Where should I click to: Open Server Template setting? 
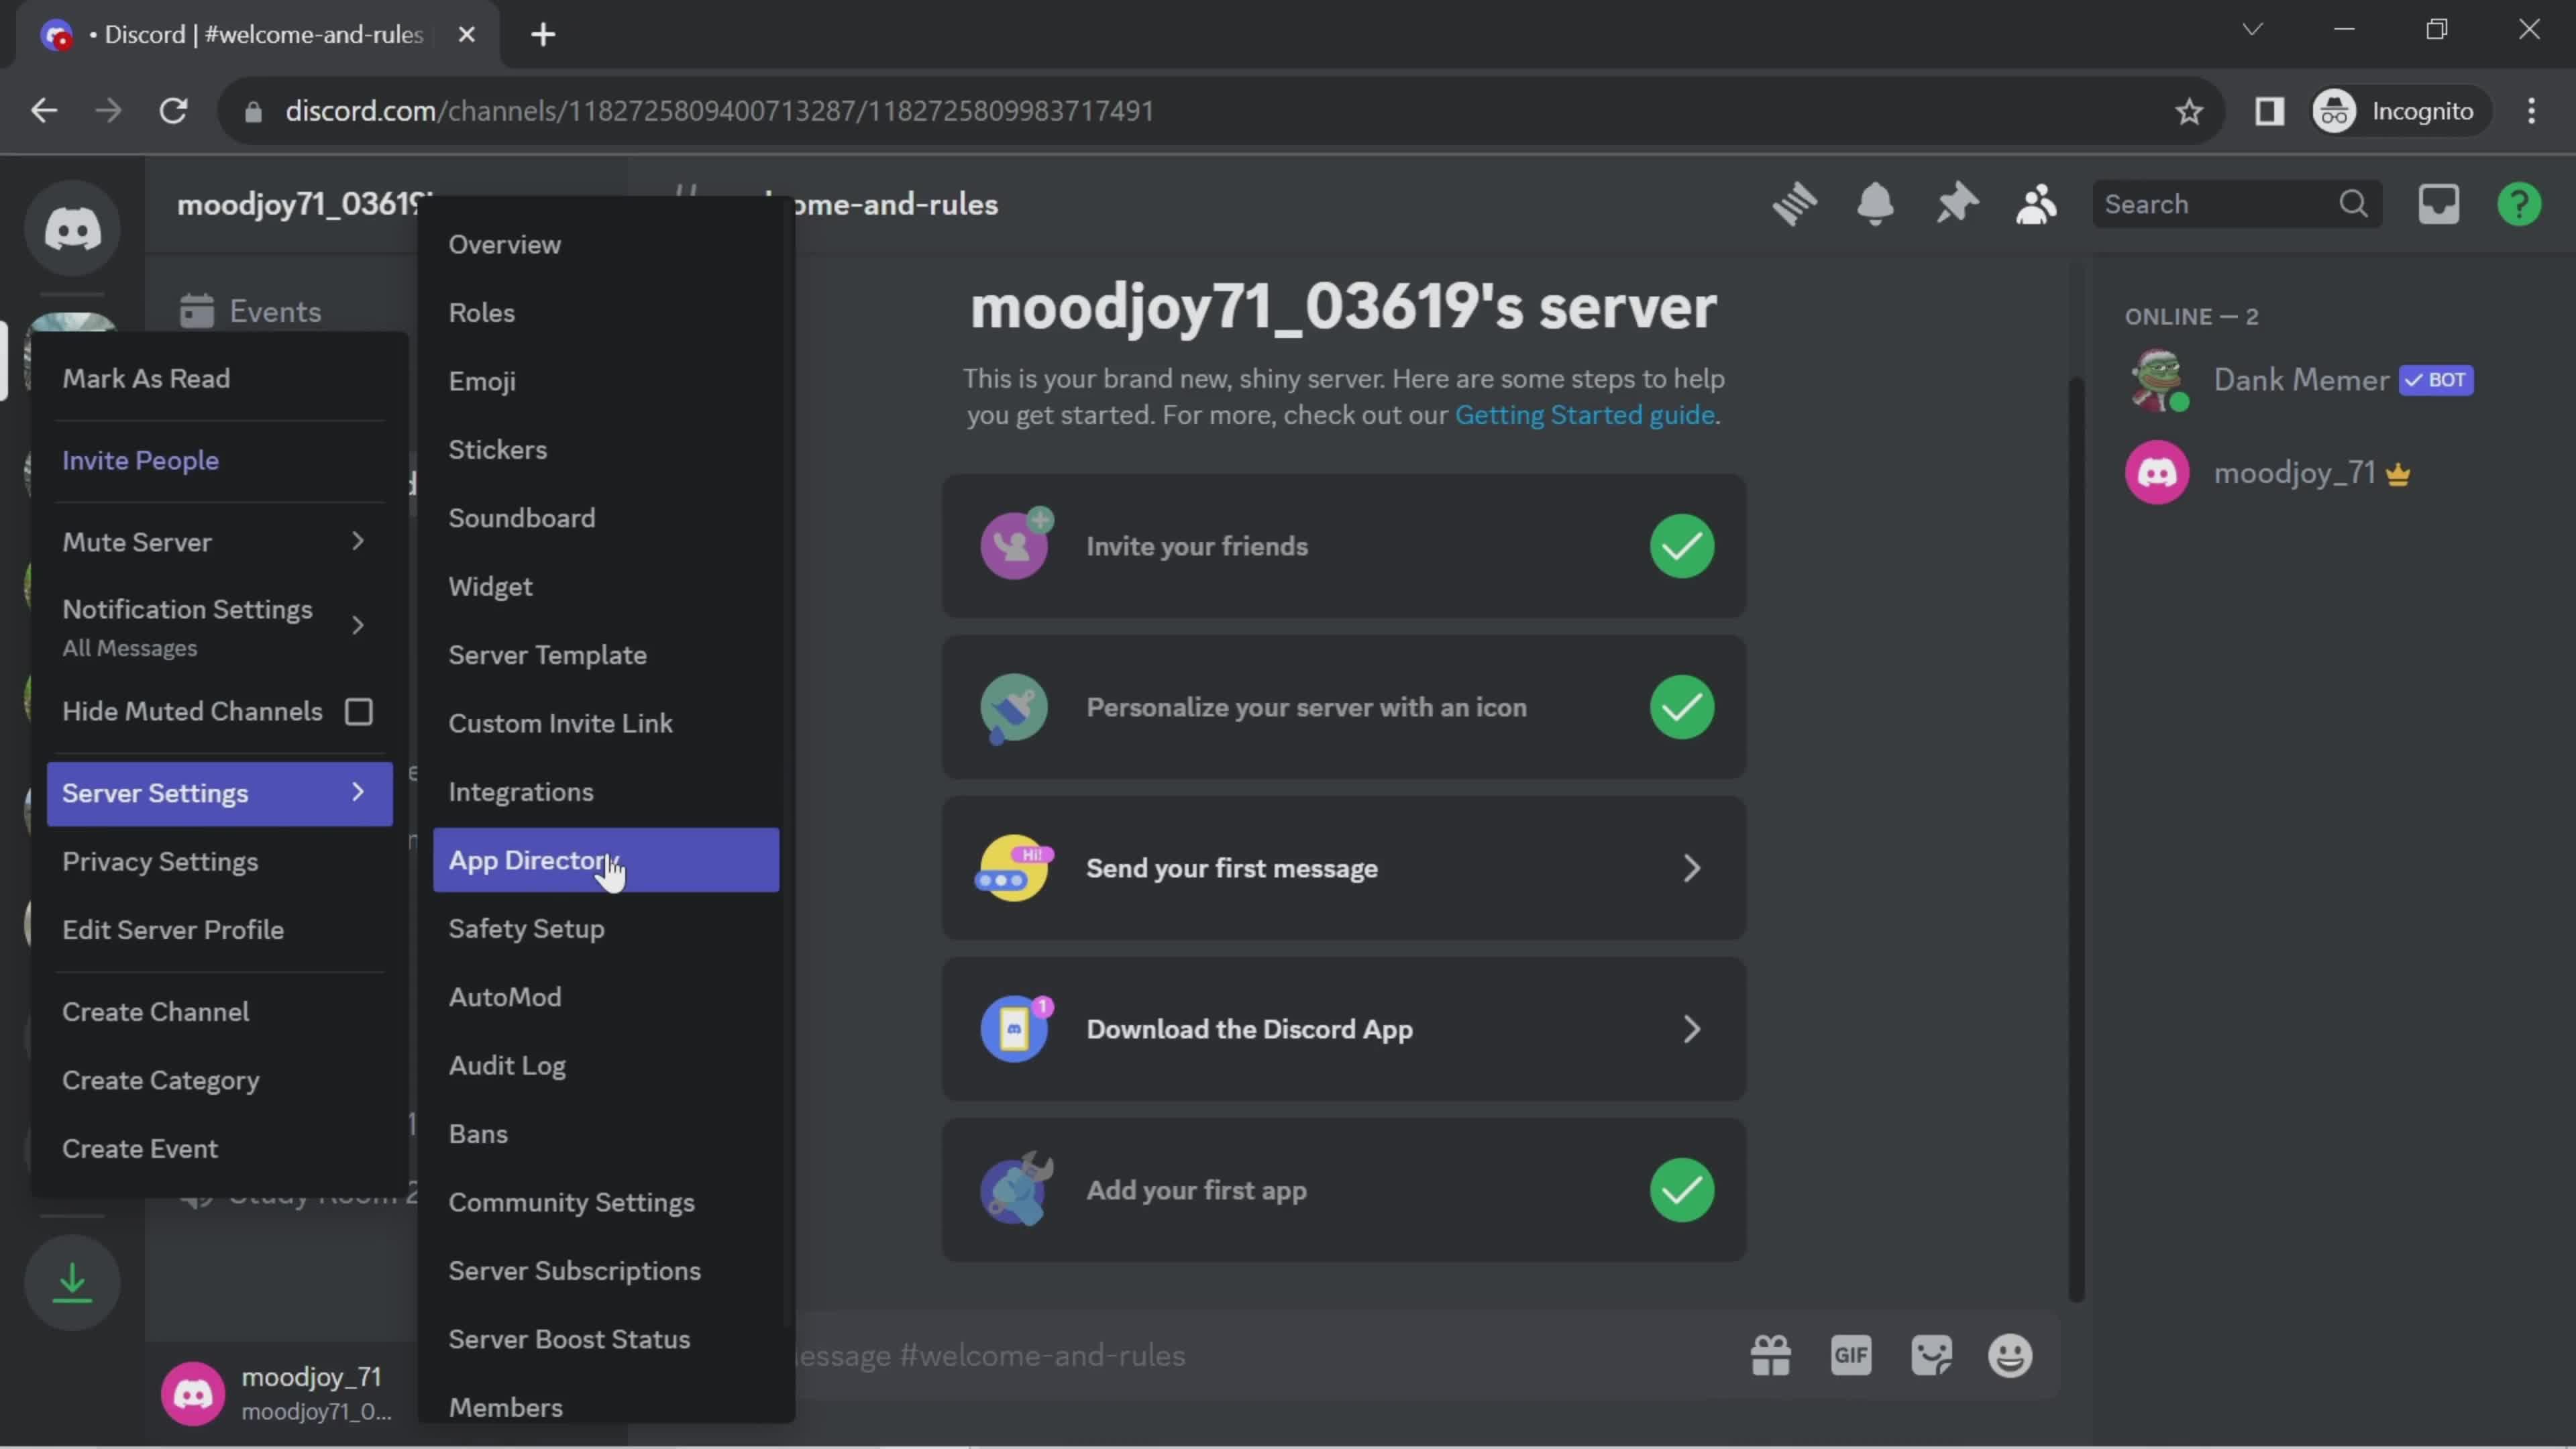(x=606, y=655)
